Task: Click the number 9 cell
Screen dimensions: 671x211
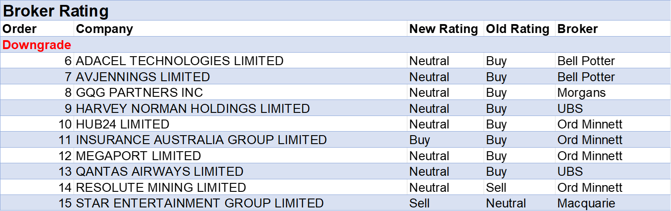Action: [68, 108]
